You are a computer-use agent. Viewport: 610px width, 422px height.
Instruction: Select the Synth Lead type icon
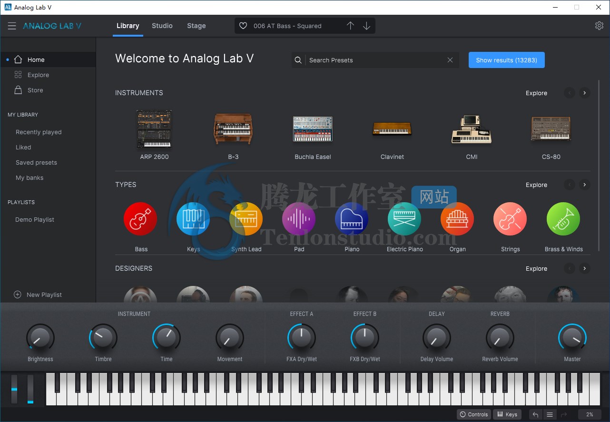pos(246,219)
